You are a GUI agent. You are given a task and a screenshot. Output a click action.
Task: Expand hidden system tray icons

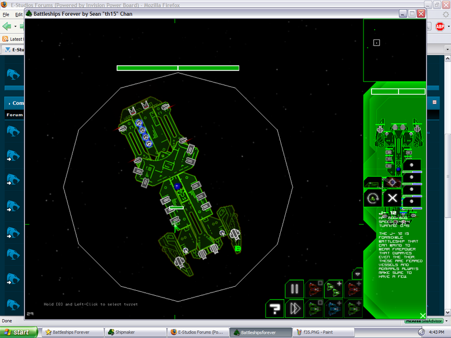point(421,332)
